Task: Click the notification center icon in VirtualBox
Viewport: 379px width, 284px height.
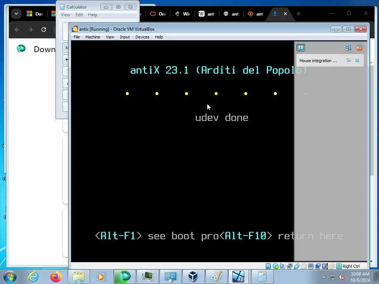Action: [x=301, y=48]
